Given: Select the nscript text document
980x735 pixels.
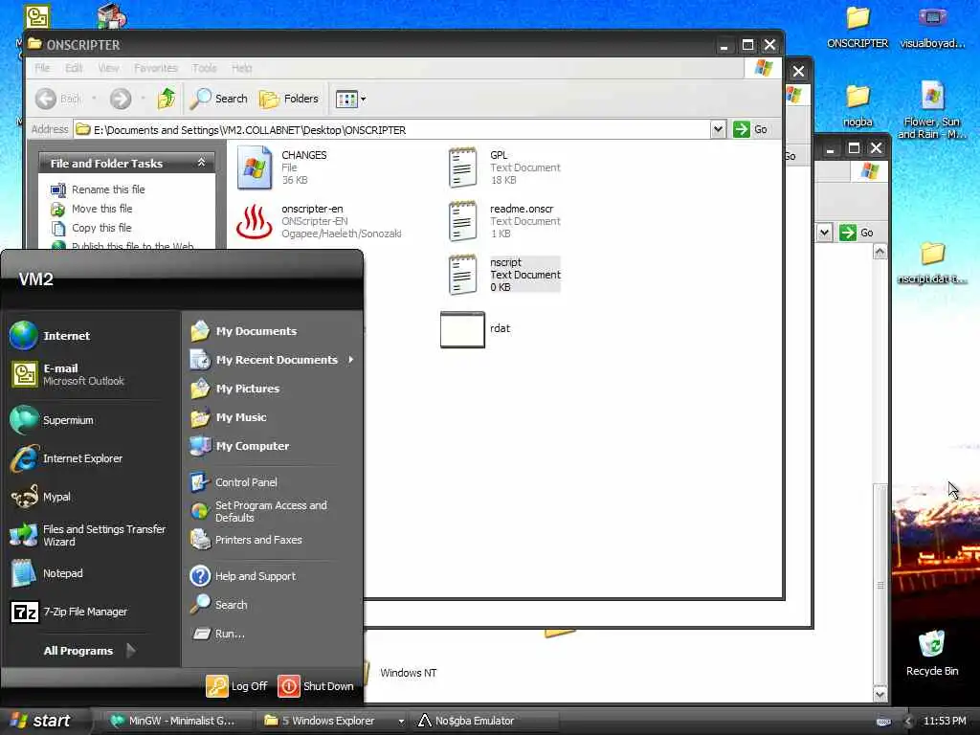Looking at the screenshot, I should coord(463,275).
